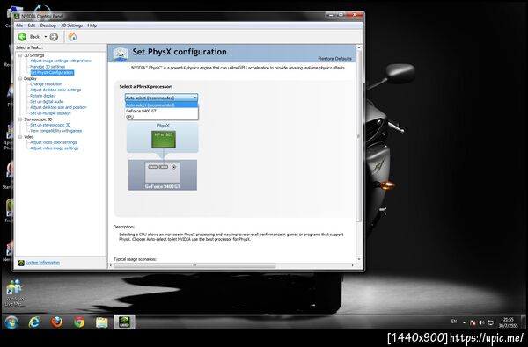The image size is (528, 347).
Task: Open the Back history dropdown arrow
Action: coord(46,37)
